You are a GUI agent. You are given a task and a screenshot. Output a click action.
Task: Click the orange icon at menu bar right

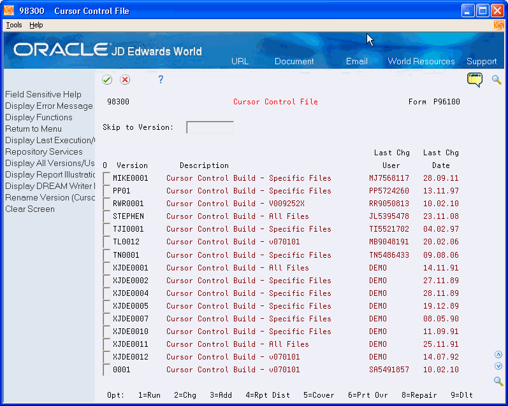(x=498, y=25)
